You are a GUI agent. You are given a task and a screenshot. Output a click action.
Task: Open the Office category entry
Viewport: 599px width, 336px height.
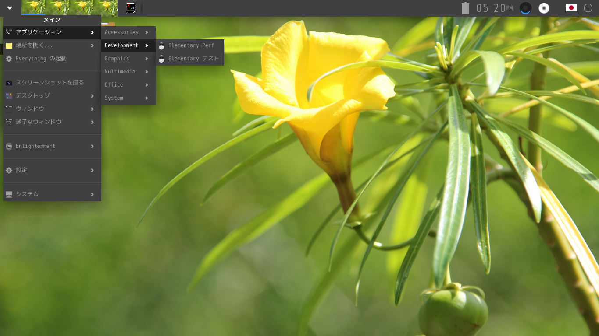point(128,85)
